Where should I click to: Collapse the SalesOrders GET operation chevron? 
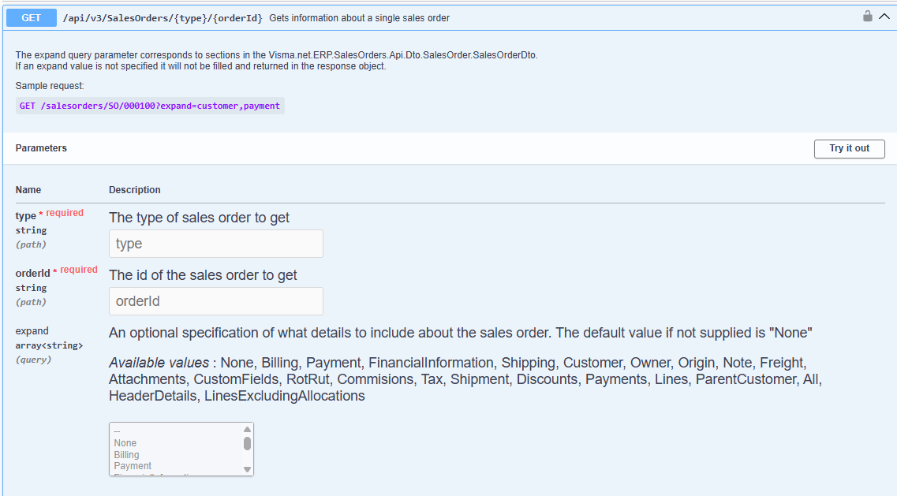[x=884, y=17]
